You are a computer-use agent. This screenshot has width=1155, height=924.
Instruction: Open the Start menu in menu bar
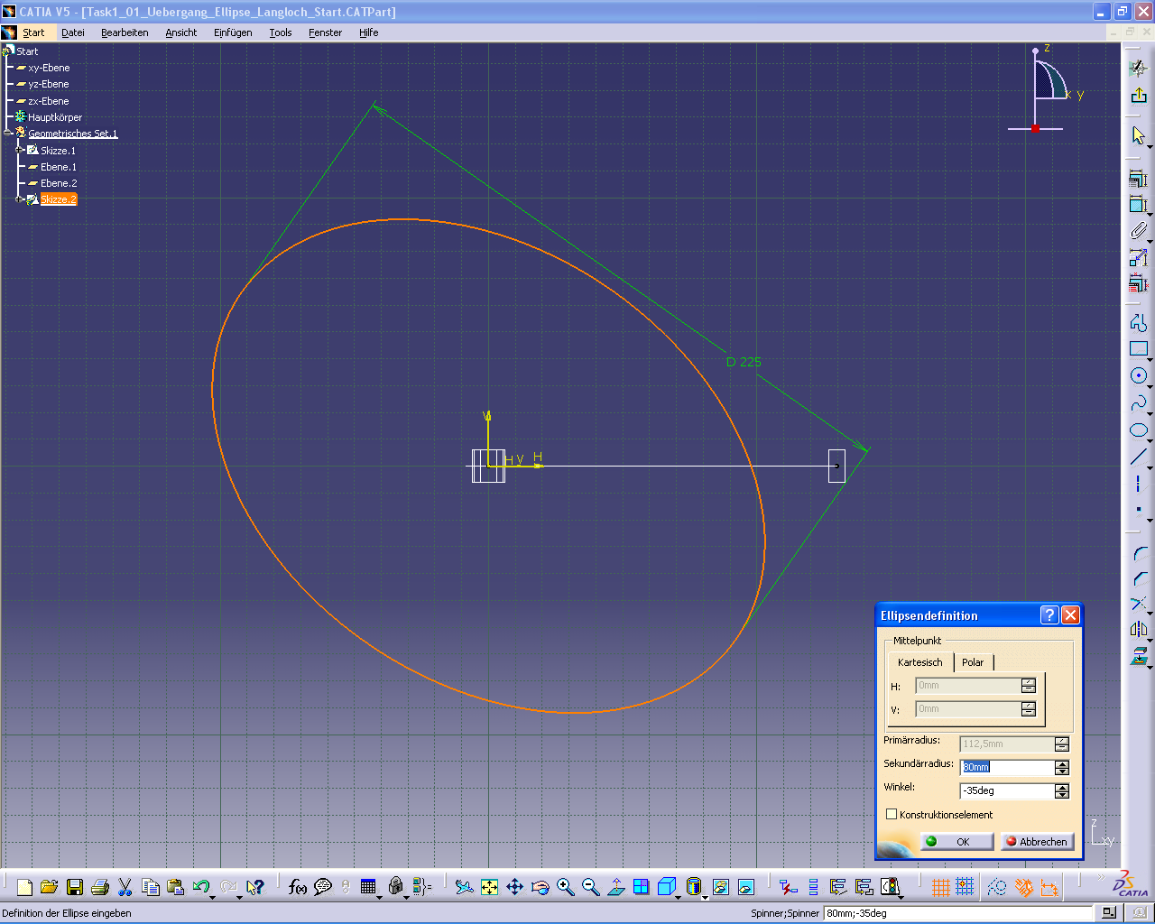(x=33, y=32)
